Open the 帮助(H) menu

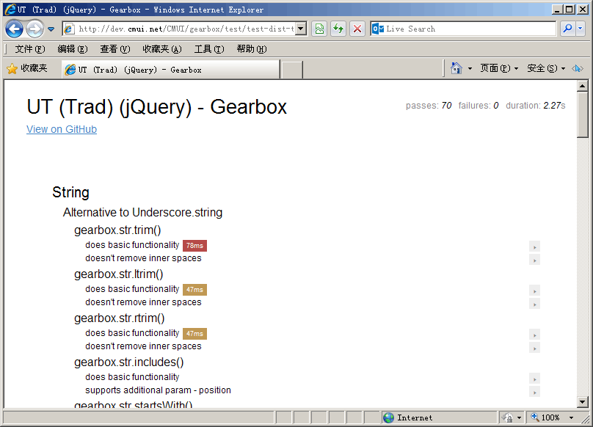pyautogui.click(x=252, y=49)
